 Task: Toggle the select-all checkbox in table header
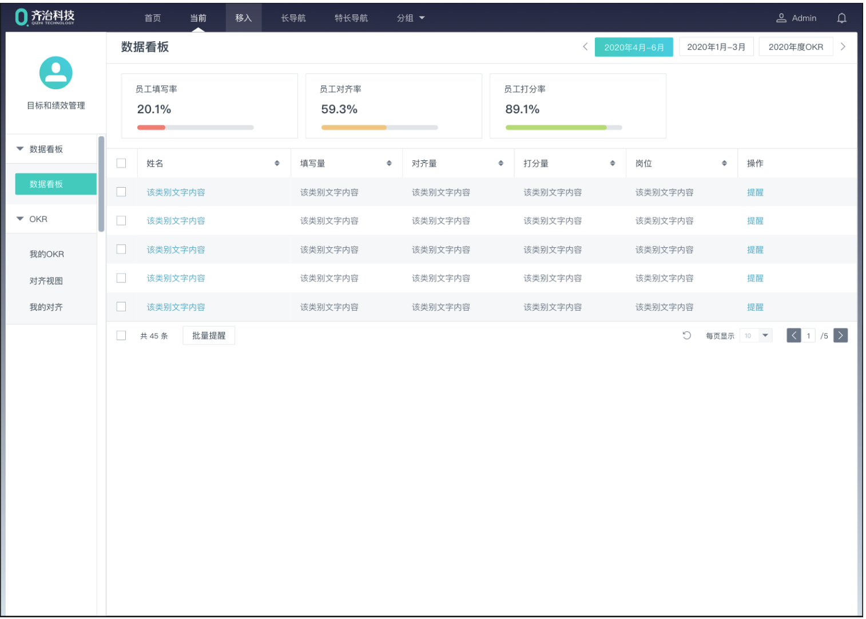[121, 163]
